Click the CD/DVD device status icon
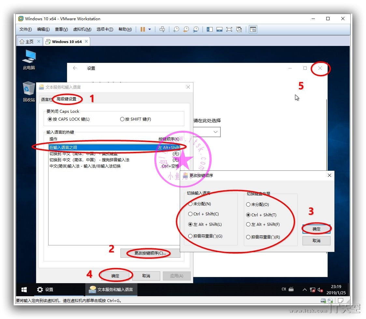366x319 pixels. [330, 300]
